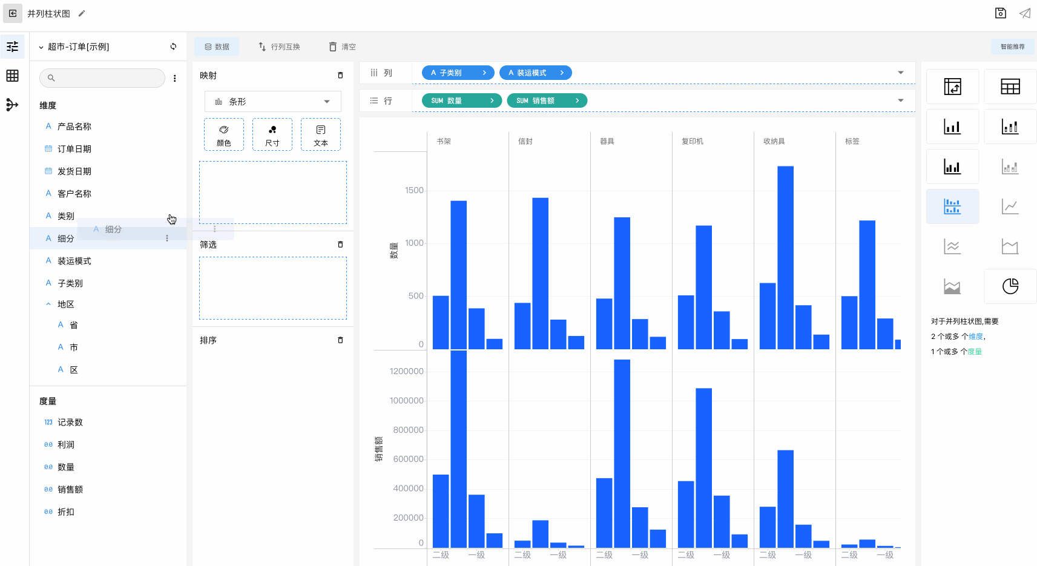Screen dimensions: 1037x566
Task: Save the chart with the save icon
Action: pos(1001,13)
